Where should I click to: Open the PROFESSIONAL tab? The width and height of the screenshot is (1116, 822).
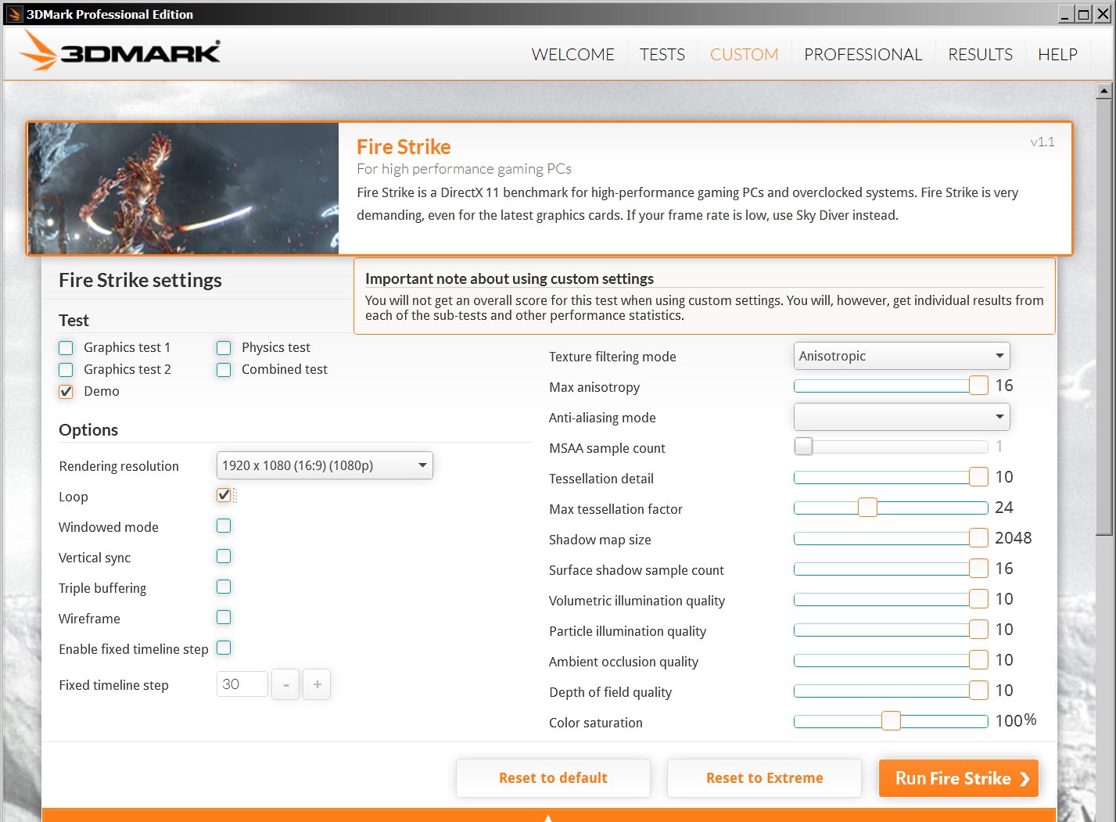point(863,55)
